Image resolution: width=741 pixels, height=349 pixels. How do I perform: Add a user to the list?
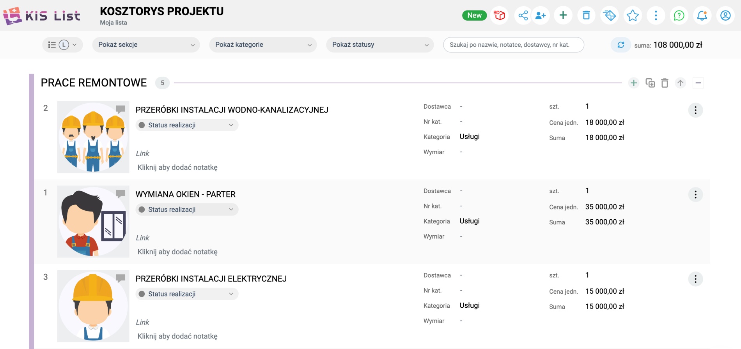click(541, 15)
